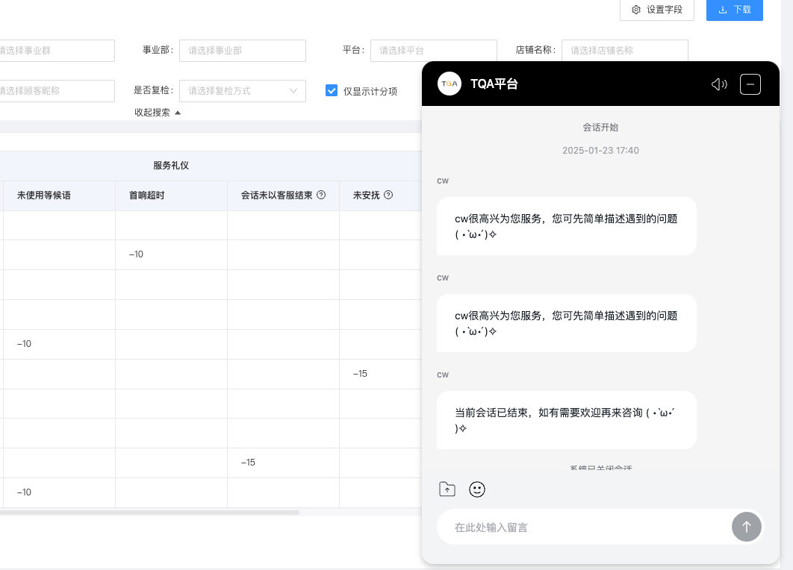
Task: Open the 店铺名称 selector
Action: click(624, 51)
